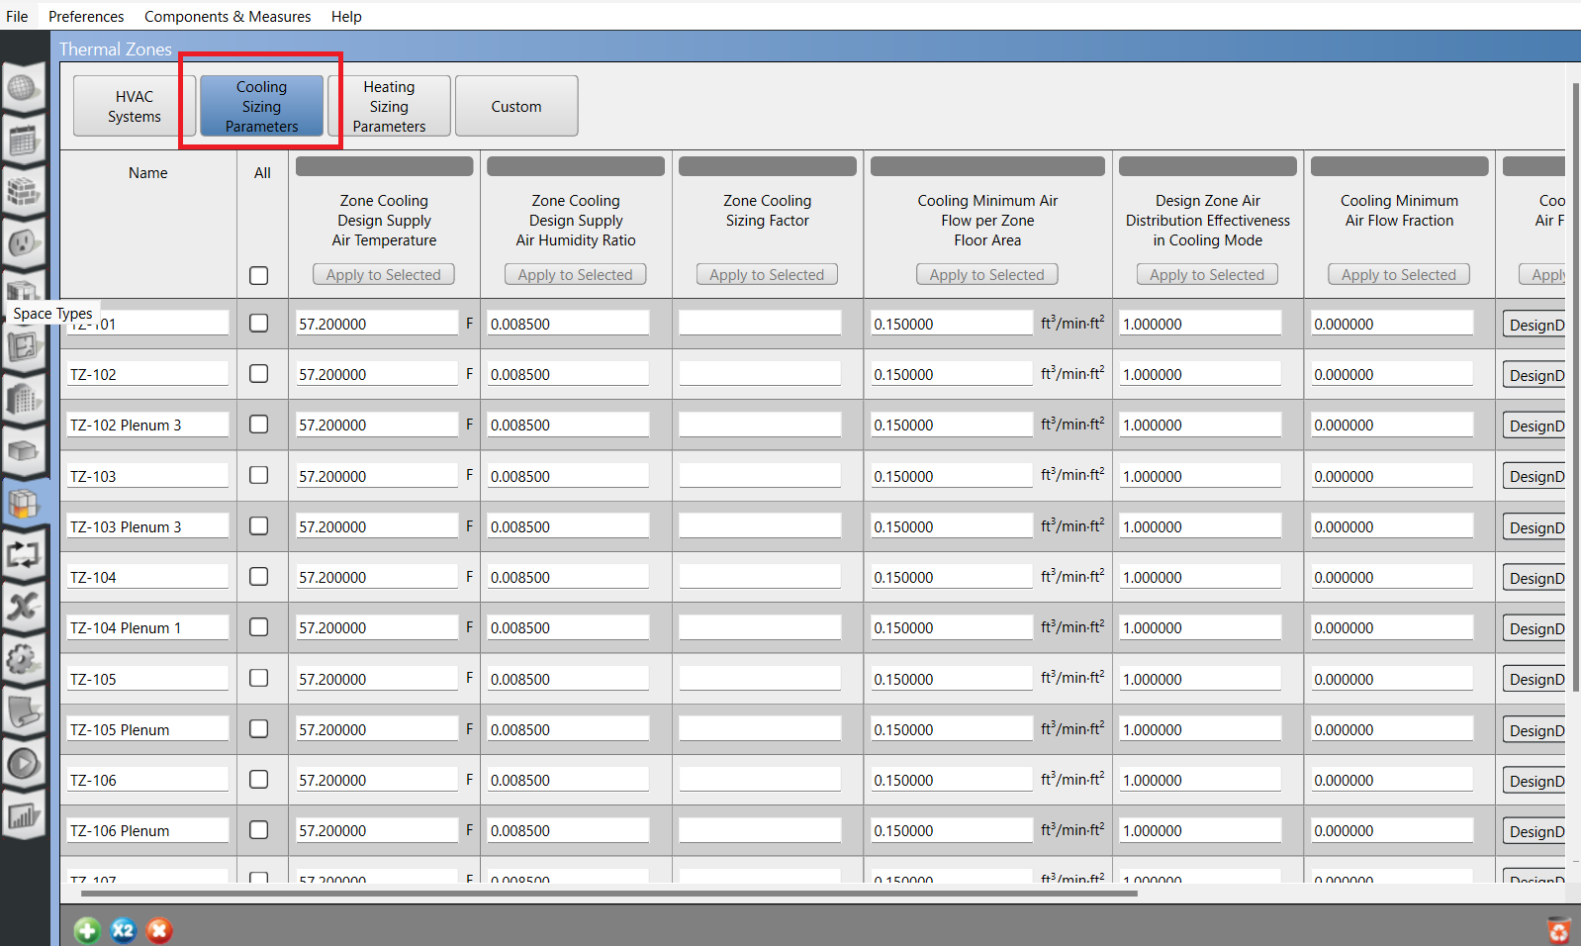The image size is (1581, 946).
Task: Open the Preferences menu
Action: coord(86,16)
